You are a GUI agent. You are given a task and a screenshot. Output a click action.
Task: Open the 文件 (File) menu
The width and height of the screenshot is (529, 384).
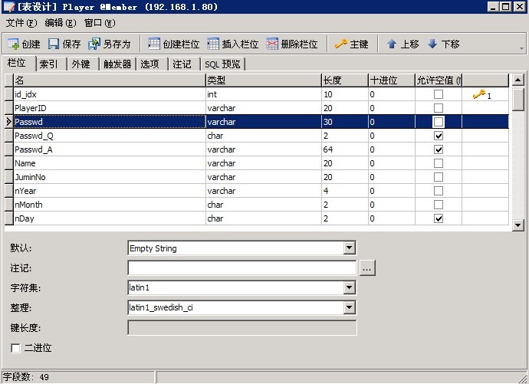tap(21, 23)
